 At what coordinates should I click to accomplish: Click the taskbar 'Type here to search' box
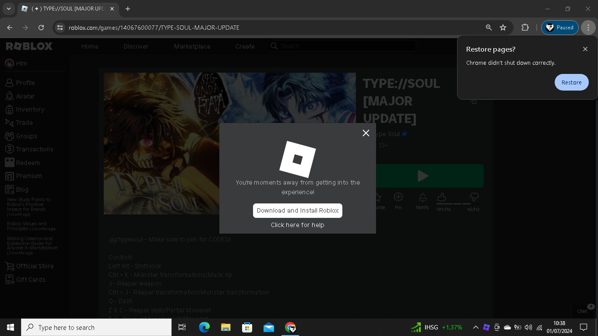point(96,327)
